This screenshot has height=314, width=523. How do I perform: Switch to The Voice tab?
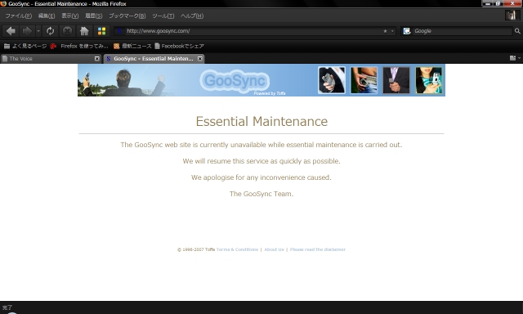click(x=51, y=59)
